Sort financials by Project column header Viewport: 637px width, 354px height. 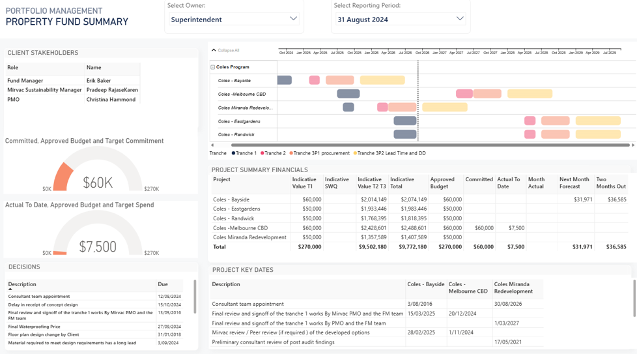(x=222, y=179)
